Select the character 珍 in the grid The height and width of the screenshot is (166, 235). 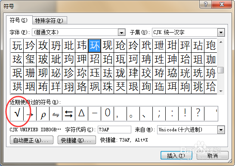tap(68, 73)
